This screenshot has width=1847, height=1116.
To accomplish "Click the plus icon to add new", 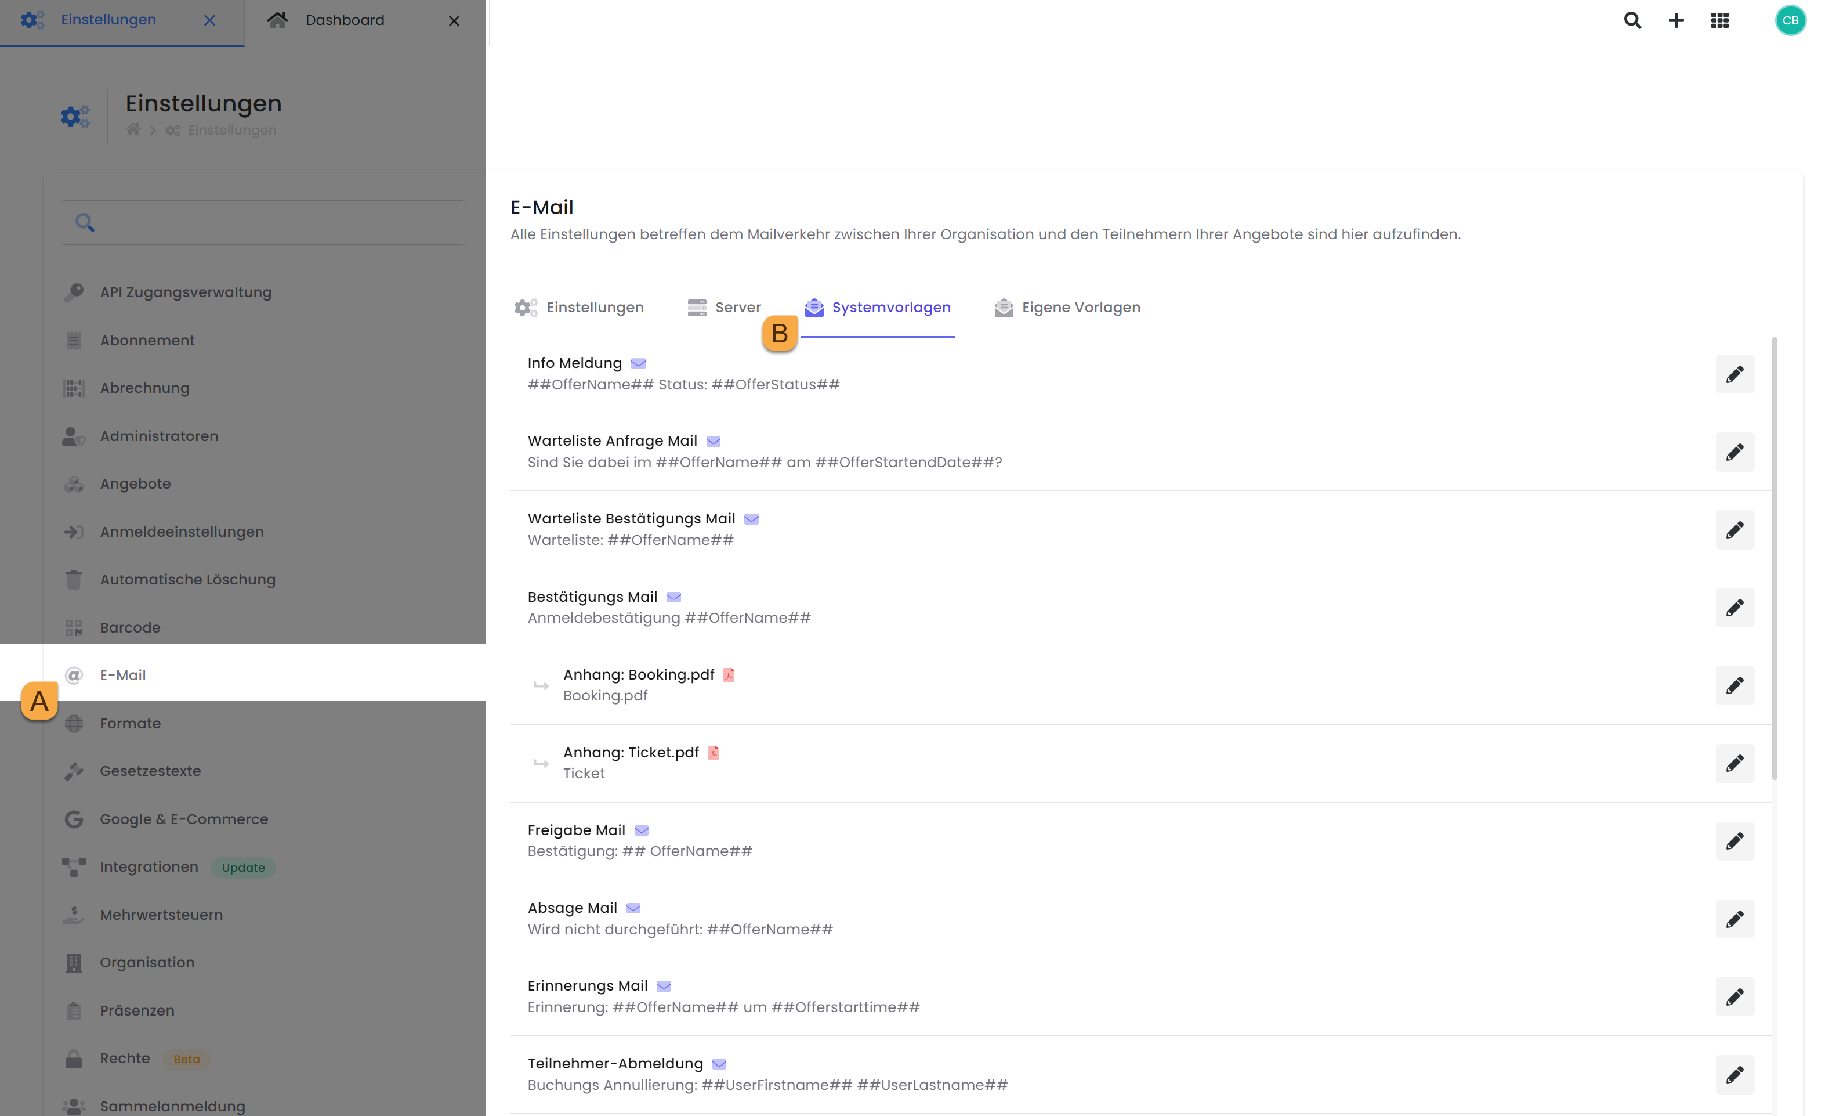I will [x=1676, y=20].
